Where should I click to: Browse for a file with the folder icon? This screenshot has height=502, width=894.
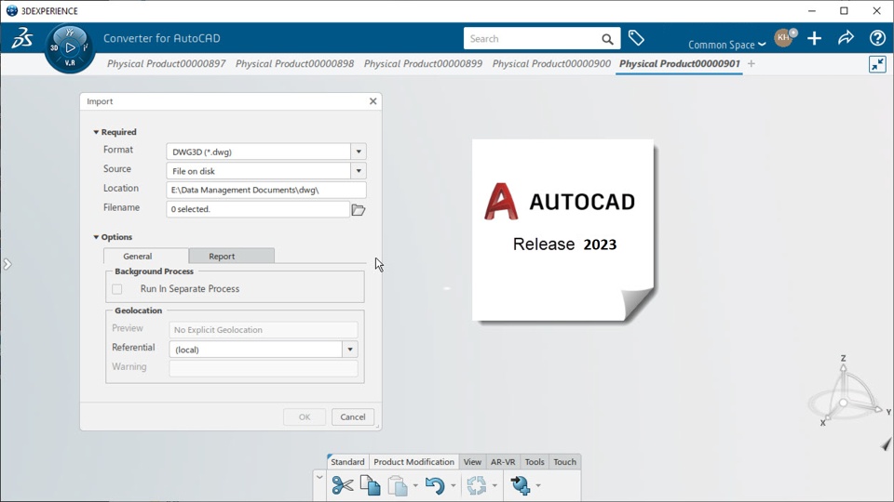358,209
